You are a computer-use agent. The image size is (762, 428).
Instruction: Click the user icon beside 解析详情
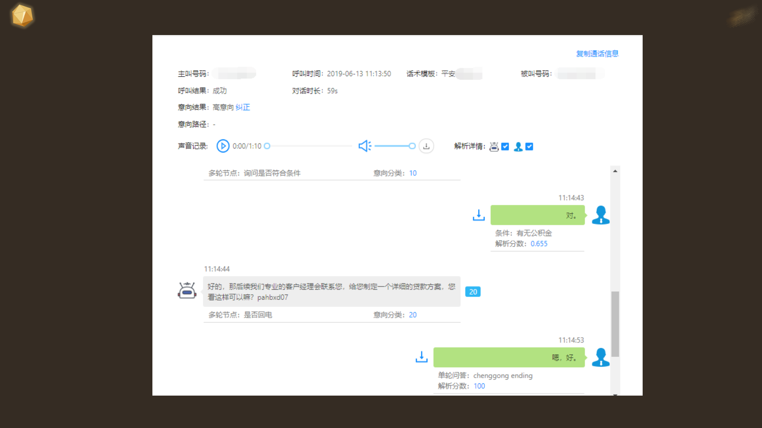click(518, 147)
